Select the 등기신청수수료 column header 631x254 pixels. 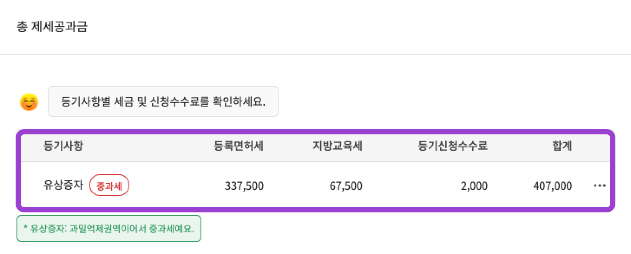(x=453, y=146)
